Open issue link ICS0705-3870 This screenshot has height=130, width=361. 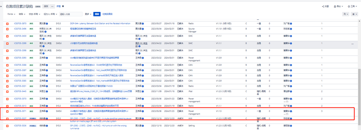click(x=20, y=23)
